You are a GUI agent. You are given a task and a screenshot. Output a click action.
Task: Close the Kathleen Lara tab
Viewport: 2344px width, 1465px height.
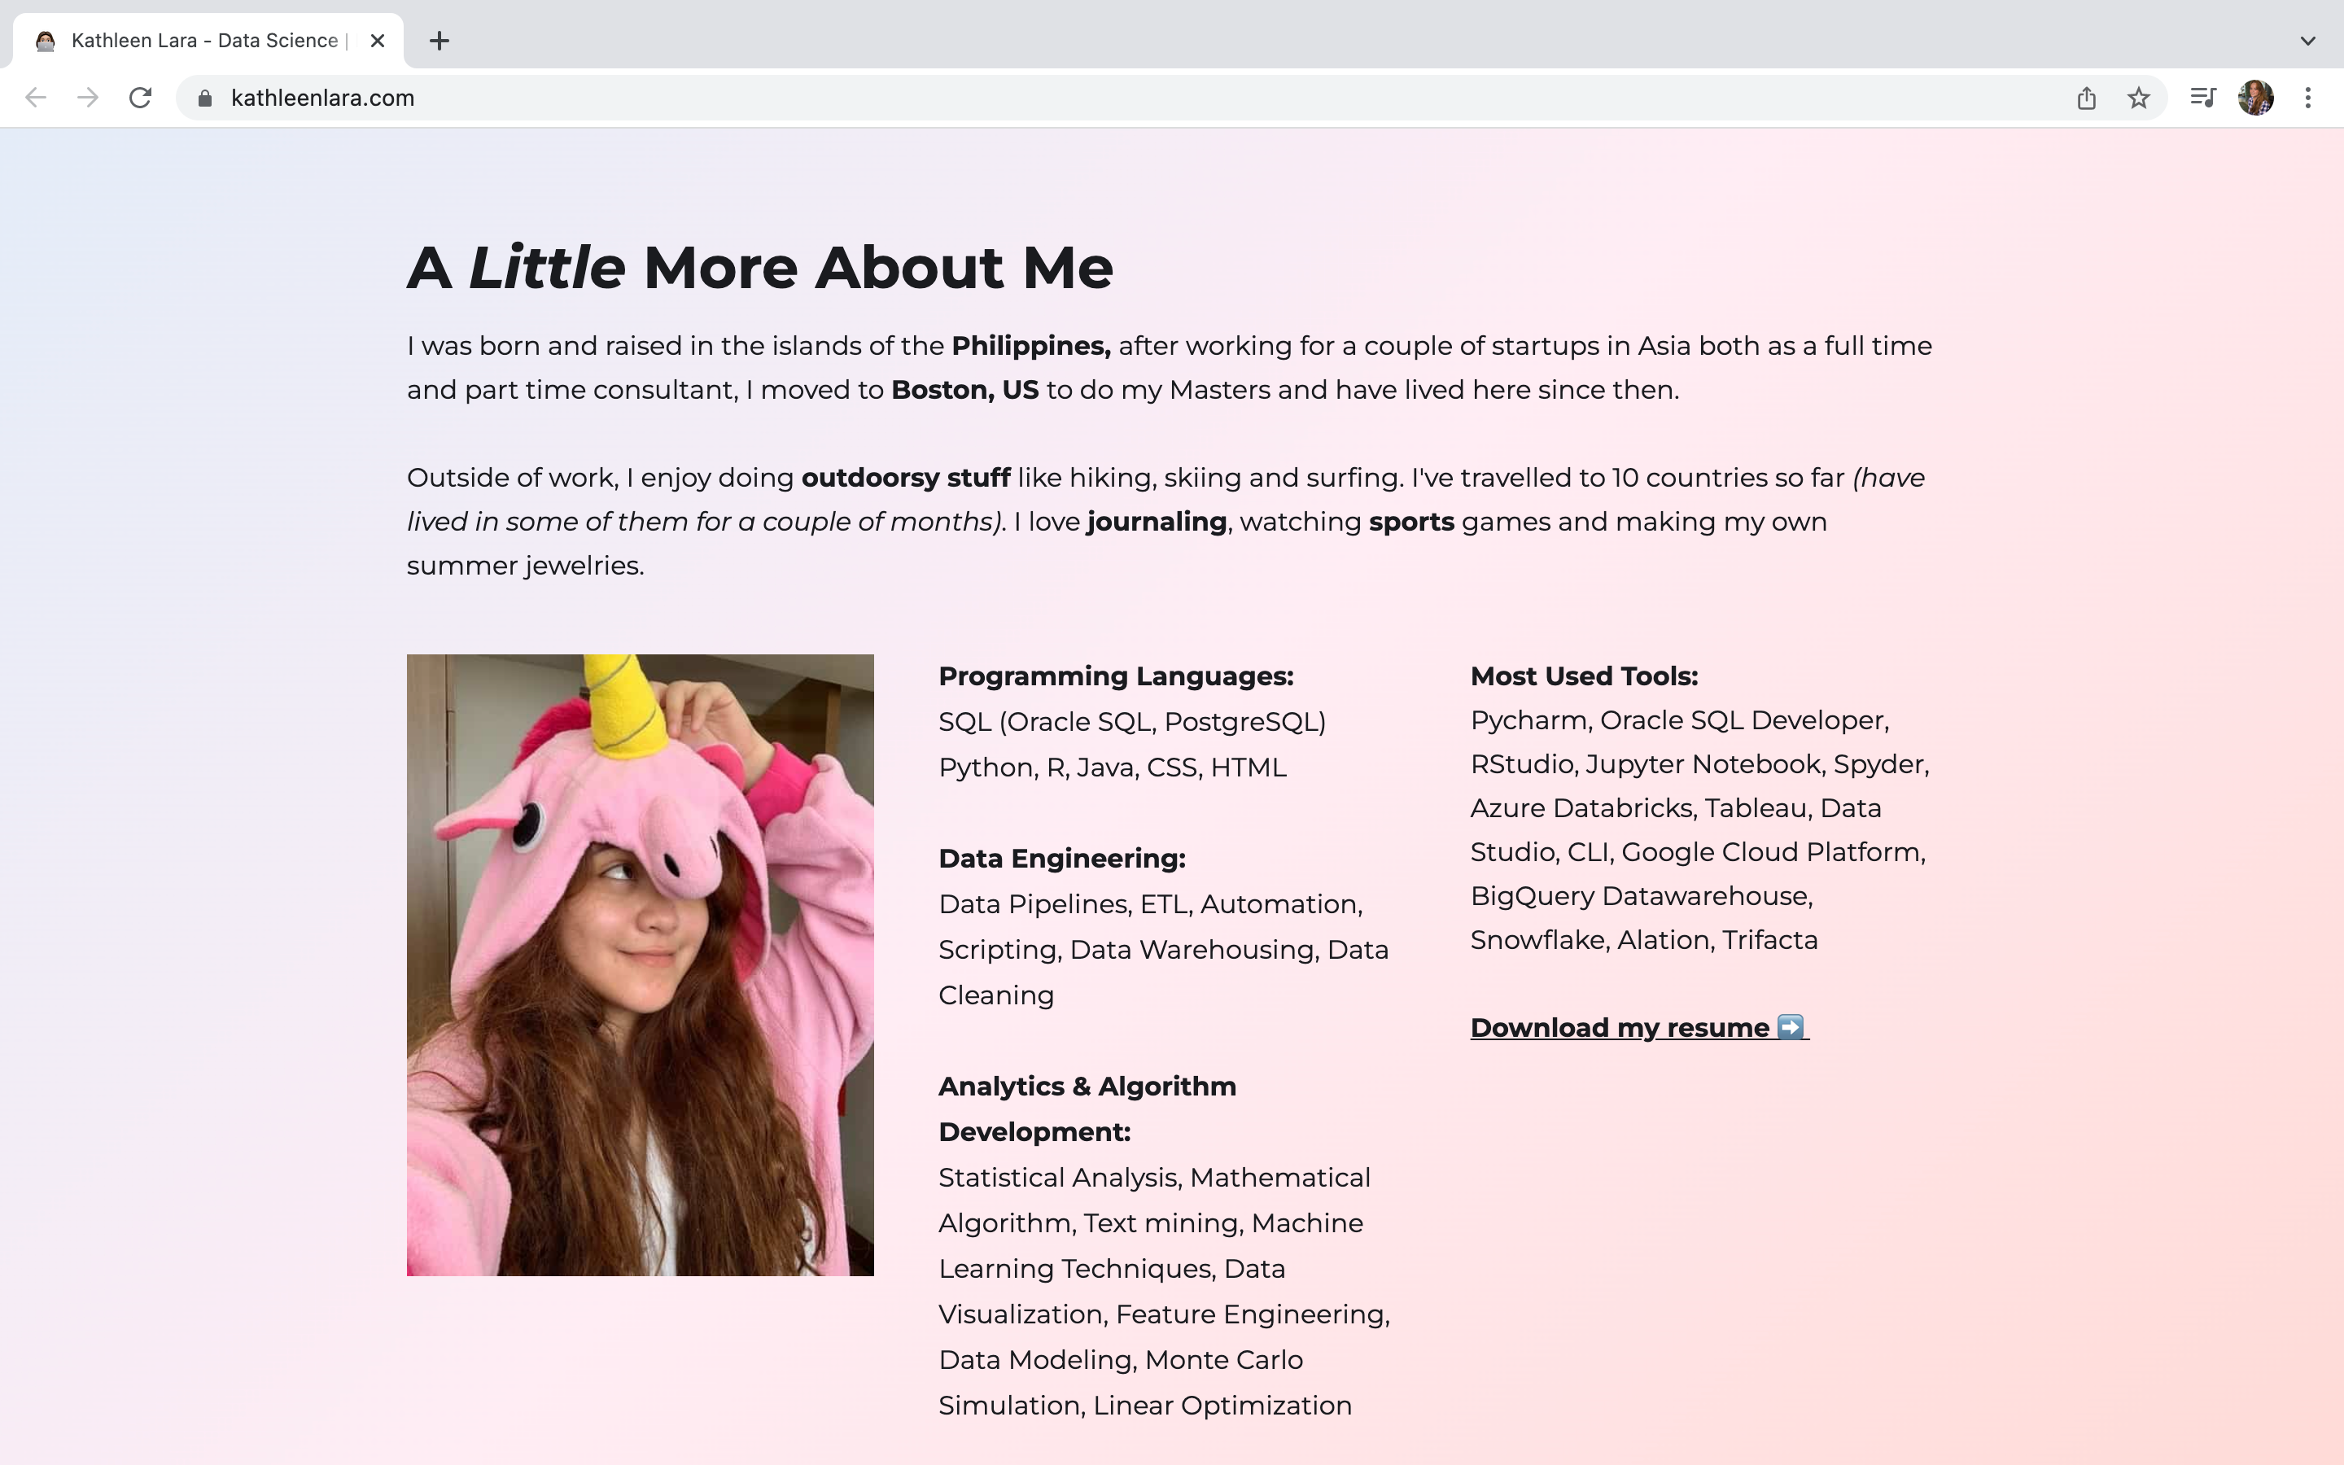(378, 41)
